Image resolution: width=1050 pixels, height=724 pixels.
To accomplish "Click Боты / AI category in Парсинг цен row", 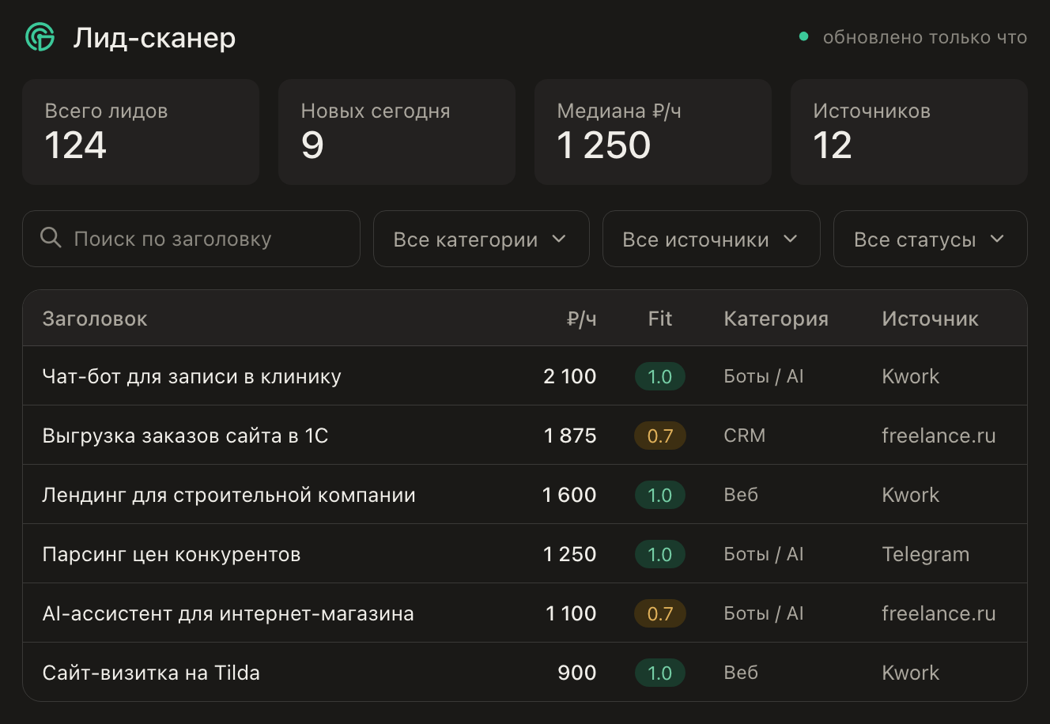I will pyautogui.click(x=764, y=554).
